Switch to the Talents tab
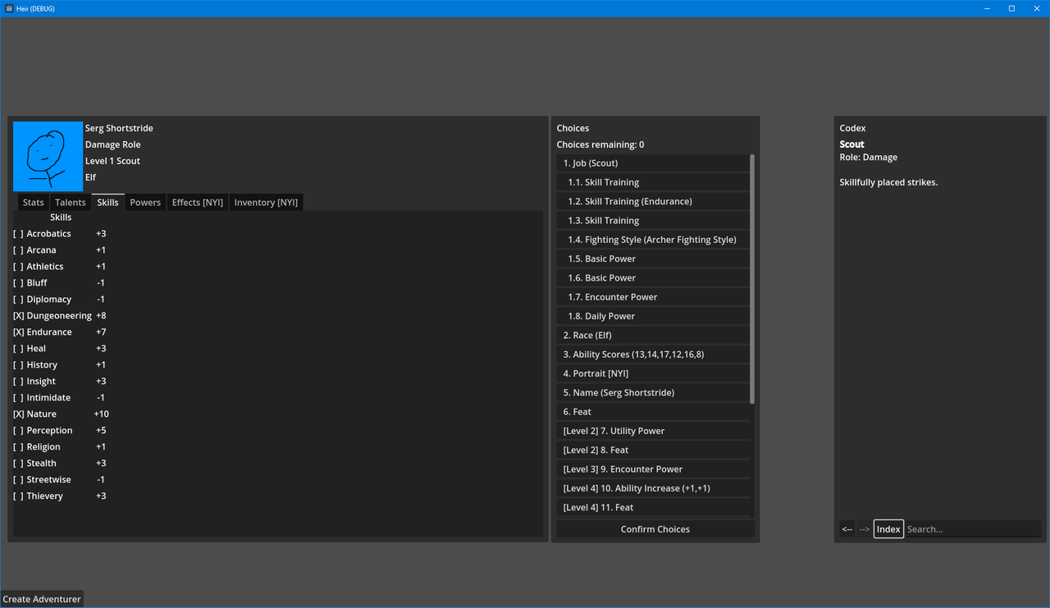This screenshot has width=1050, height=608. pos(71,203)
